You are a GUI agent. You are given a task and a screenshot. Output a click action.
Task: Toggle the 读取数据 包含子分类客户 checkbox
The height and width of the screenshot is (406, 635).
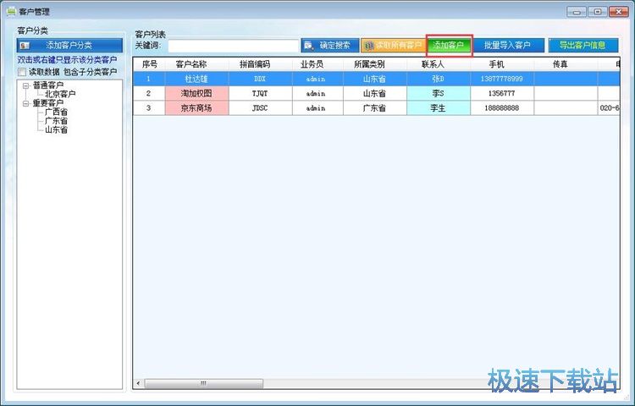tap(22, 72)
